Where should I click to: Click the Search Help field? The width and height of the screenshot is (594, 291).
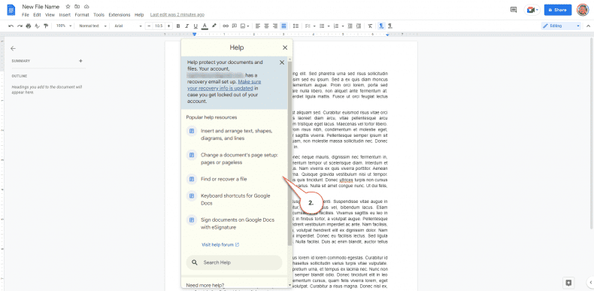pyautogui.click(x=234, y=262)
